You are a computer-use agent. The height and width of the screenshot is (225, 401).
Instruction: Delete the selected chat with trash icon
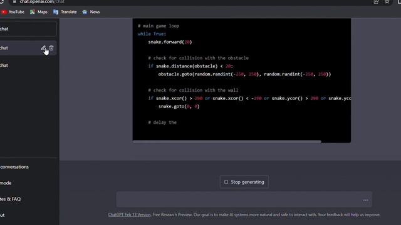(51, 48)
